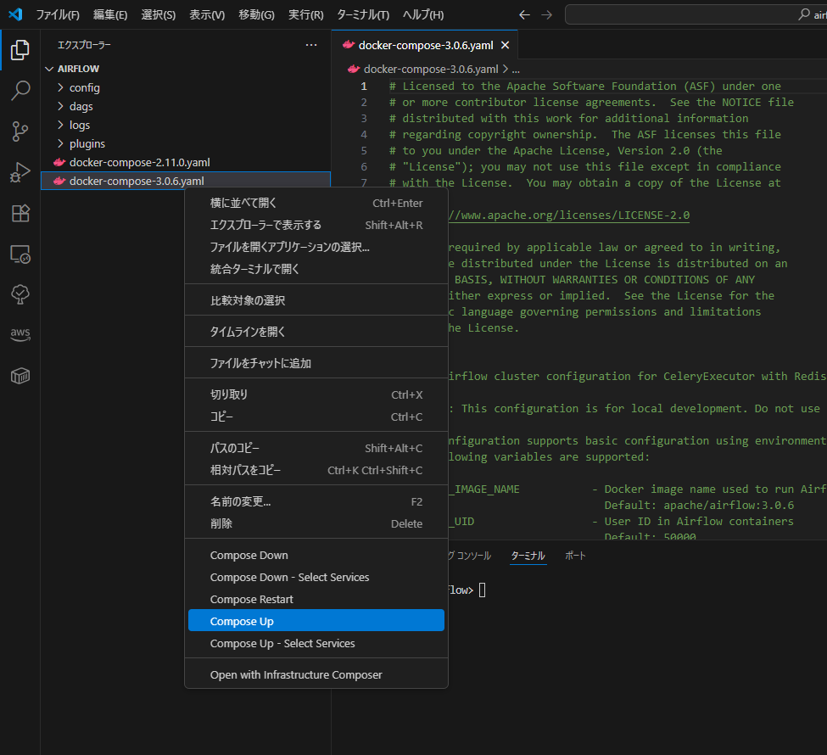Select Compose Down - Select Services
The image size is (827, 755).
tap(316, 578)
